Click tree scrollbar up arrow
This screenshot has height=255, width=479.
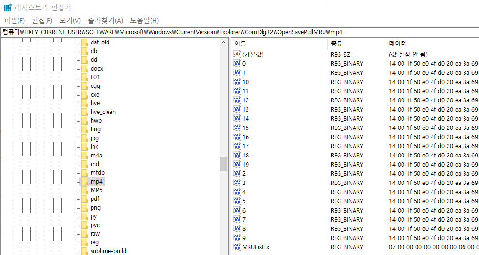[x=224, y=42]
